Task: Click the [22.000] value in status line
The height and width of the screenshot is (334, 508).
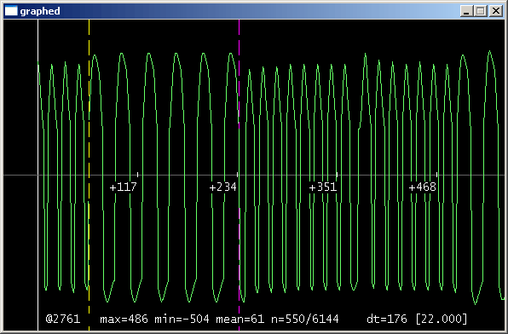Action: tap(442, 320)
